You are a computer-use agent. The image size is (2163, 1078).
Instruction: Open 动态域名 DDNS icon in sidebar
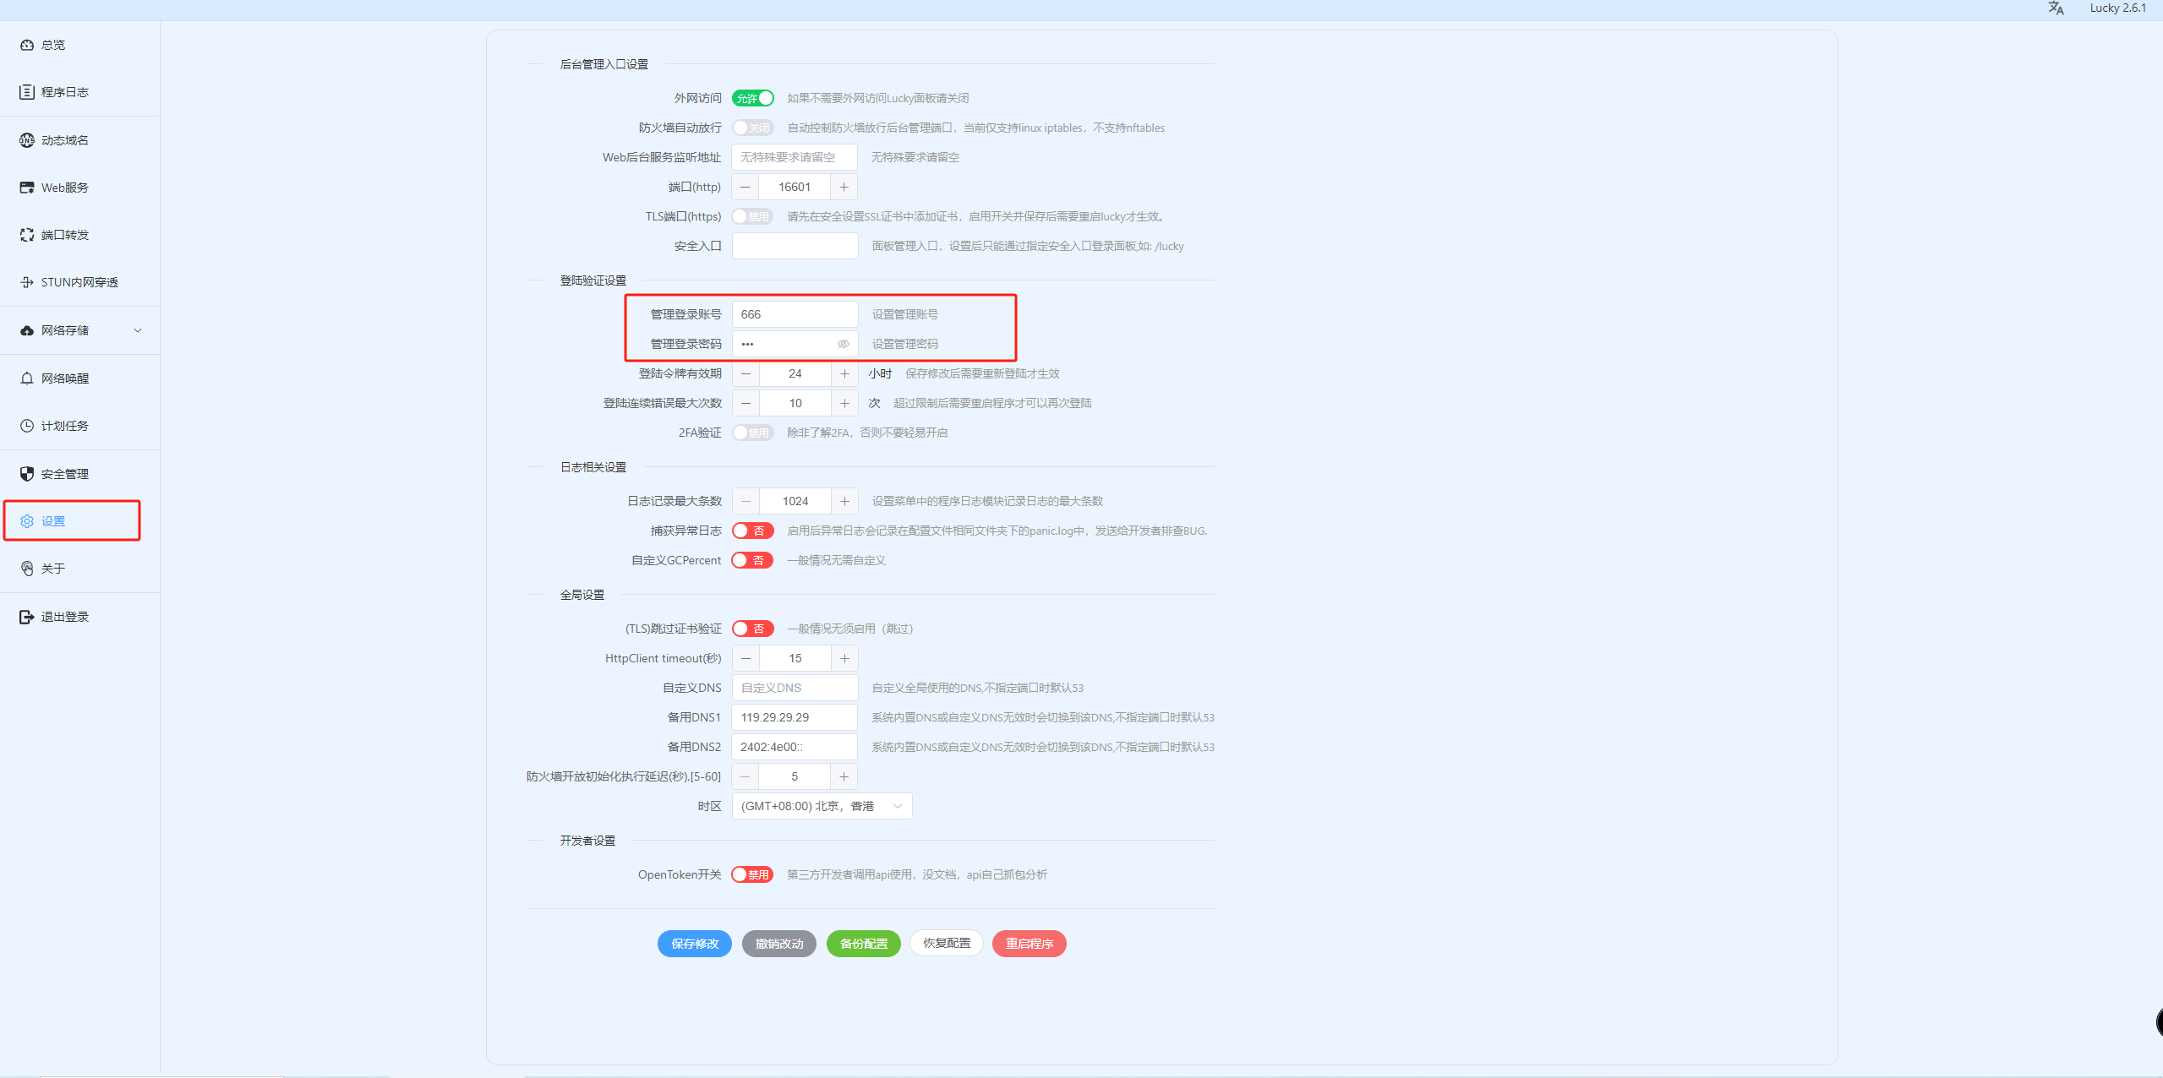pos(27,140)
